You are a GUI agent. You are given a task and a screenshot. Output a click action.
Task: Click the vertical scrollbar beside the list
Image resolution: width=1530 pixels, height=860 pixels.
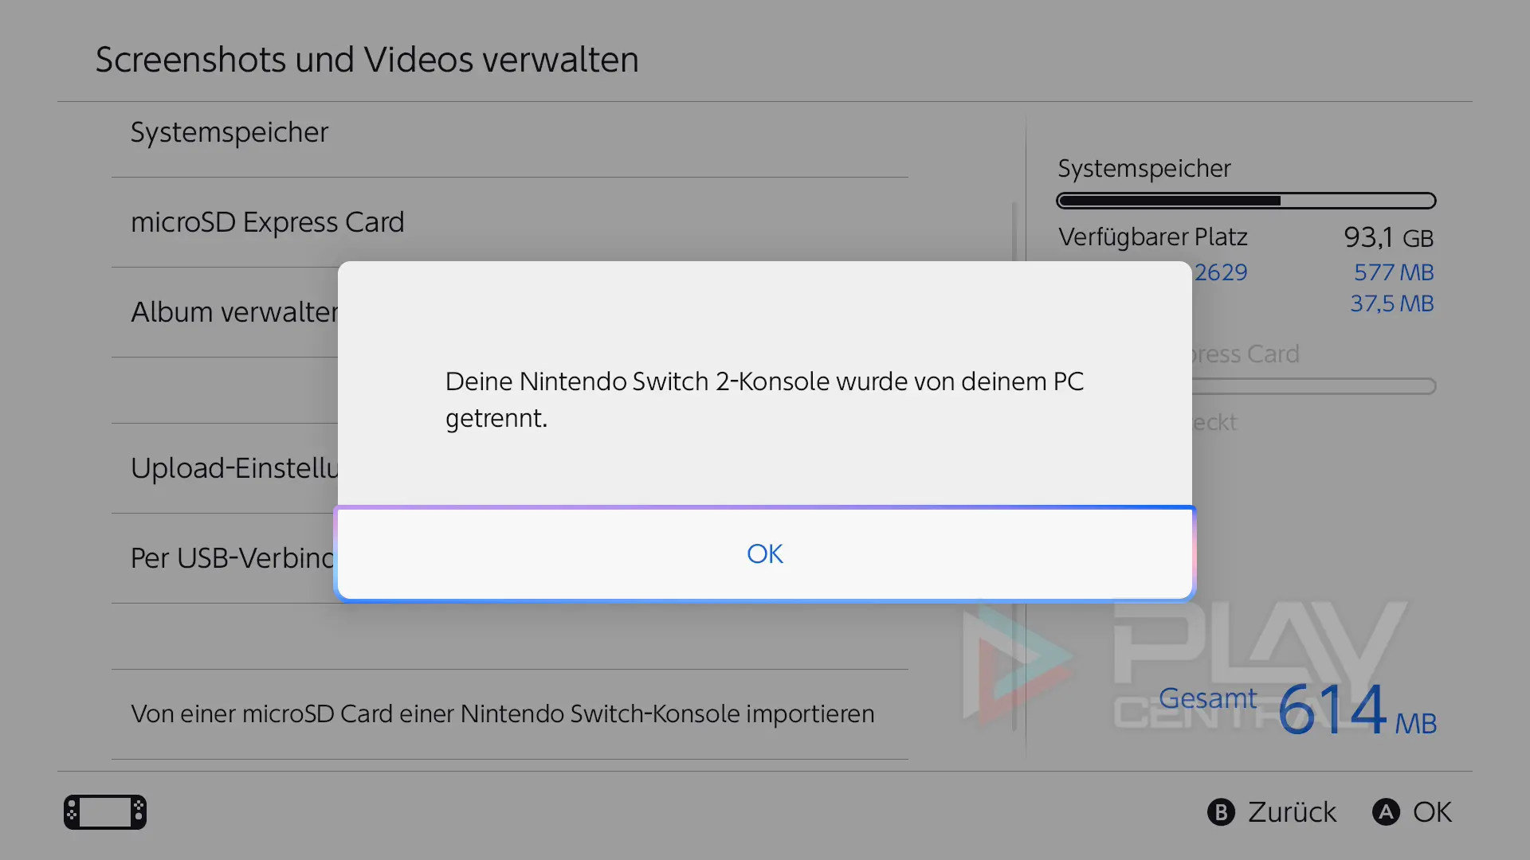click(1014, 466)
